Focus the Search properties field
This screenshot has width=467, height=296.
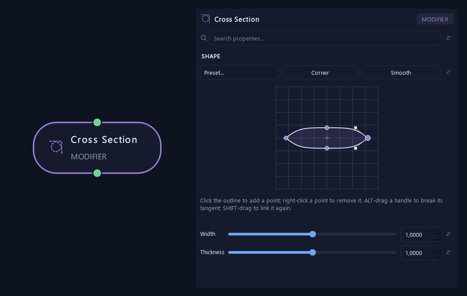[325, 38]
